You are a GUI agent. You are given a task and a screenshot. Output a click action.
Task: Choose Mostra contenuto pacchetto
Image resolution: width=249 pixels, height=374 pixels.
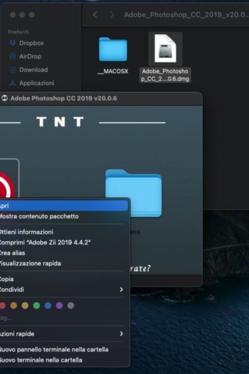(64, 216)
